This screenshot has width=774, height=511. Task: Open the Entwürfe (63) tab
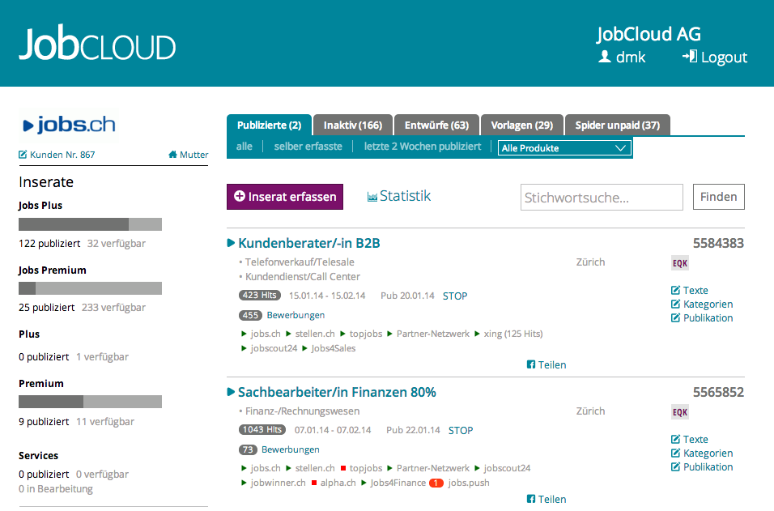point(437,125)
